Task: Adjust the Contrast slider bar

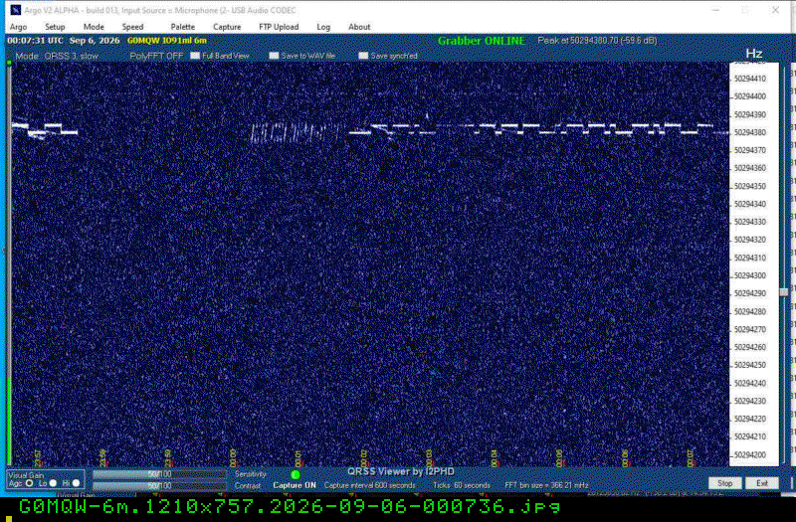Action: tap(159, 486)
